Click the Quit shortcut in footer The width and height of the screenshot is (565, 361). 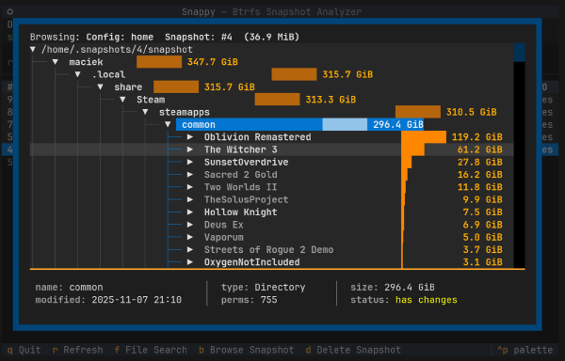pos(24,350)
